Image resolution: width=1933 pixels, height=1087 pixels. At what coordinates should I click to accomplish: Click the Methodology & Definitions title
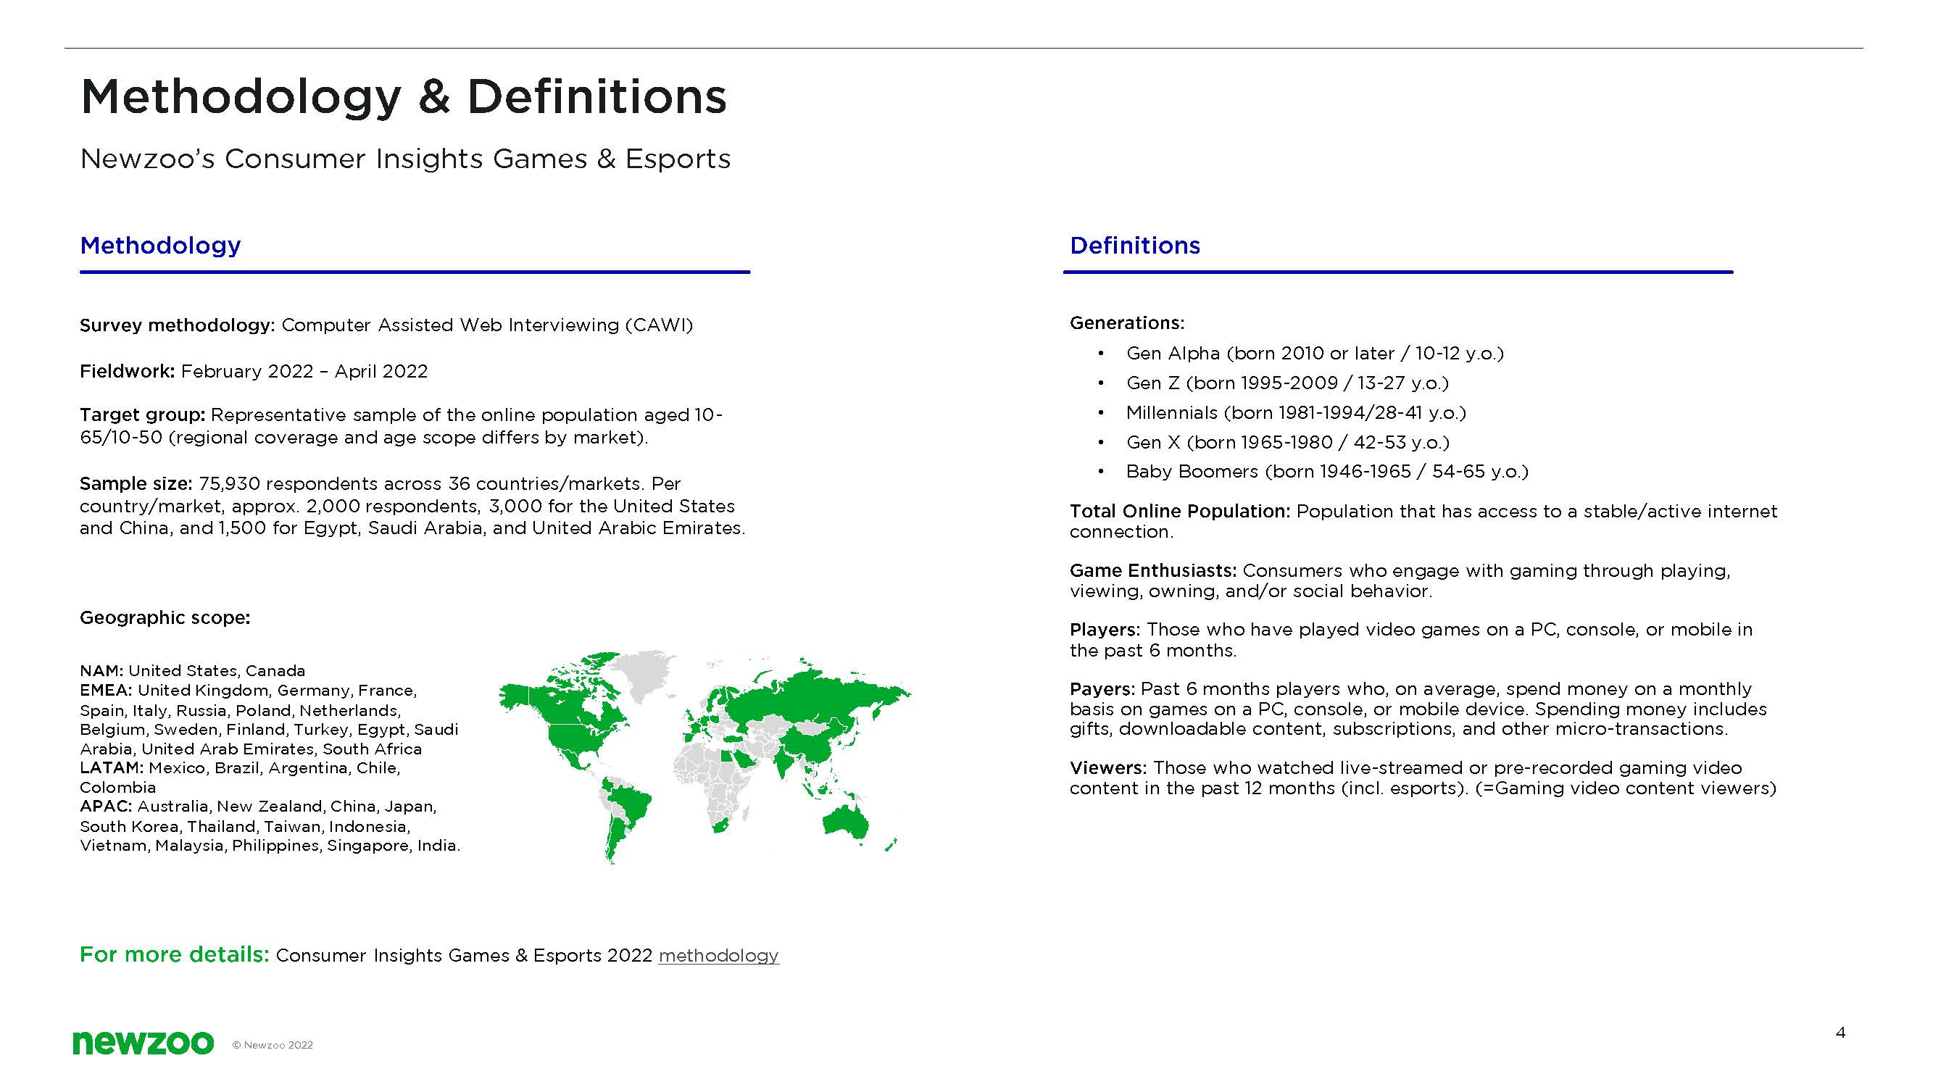tap(403, 97)
